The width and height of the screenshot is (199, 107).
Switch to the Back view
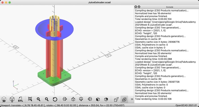pyautogui.click(x=106, y=99)
